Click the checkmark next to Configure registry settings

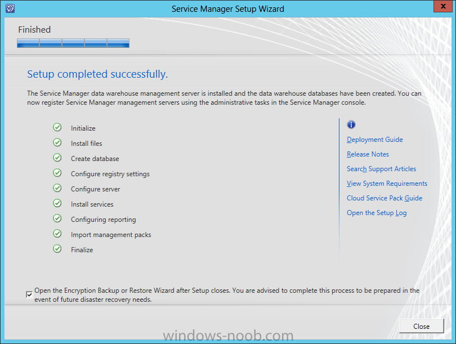(57, 173)
